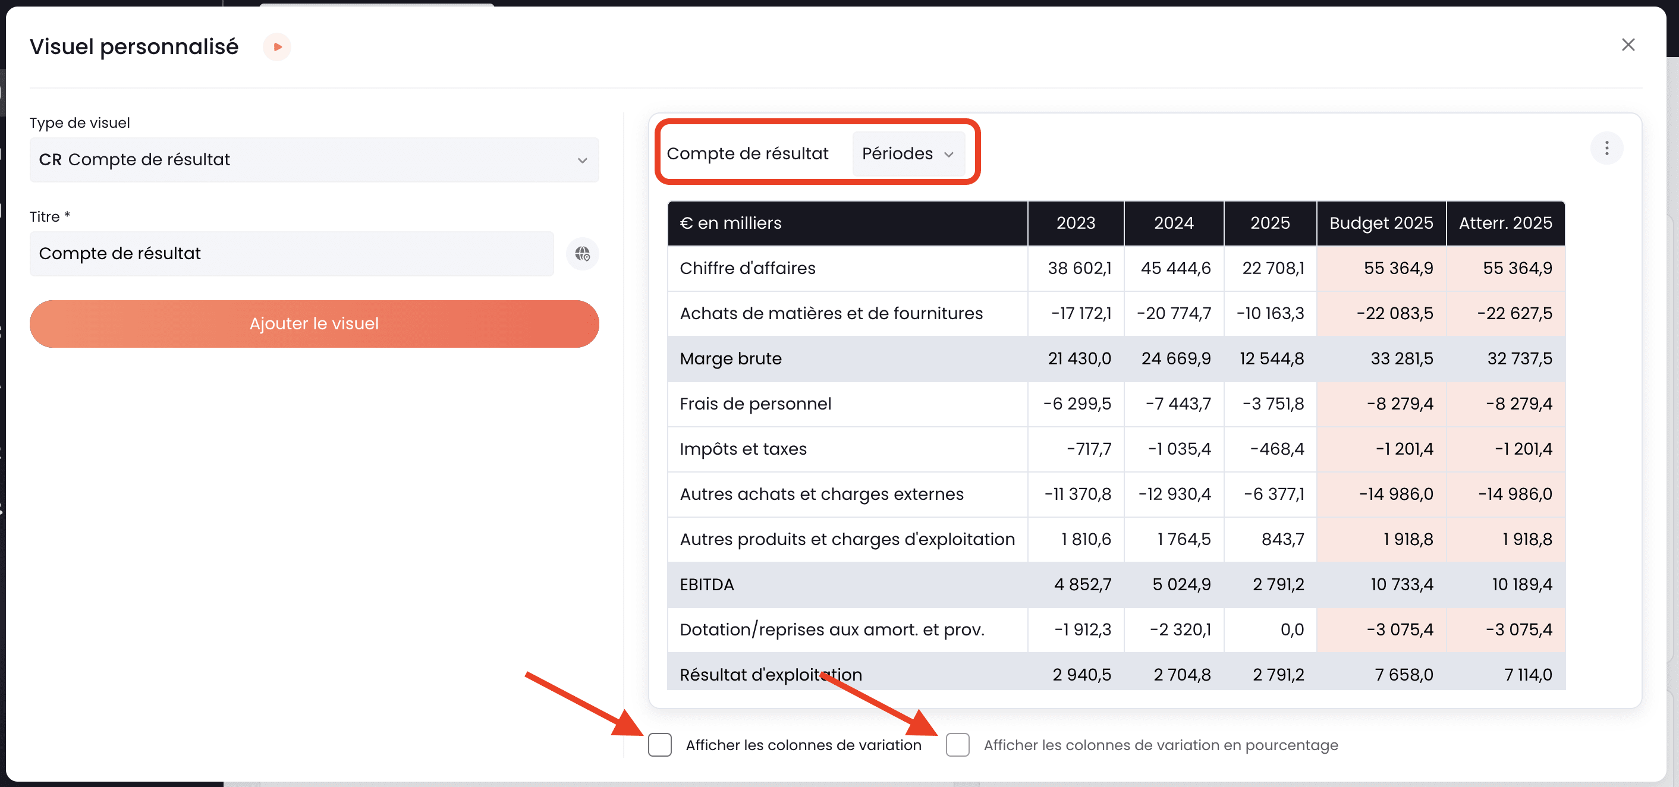Click the -717,7 value

pos(1089,449)
